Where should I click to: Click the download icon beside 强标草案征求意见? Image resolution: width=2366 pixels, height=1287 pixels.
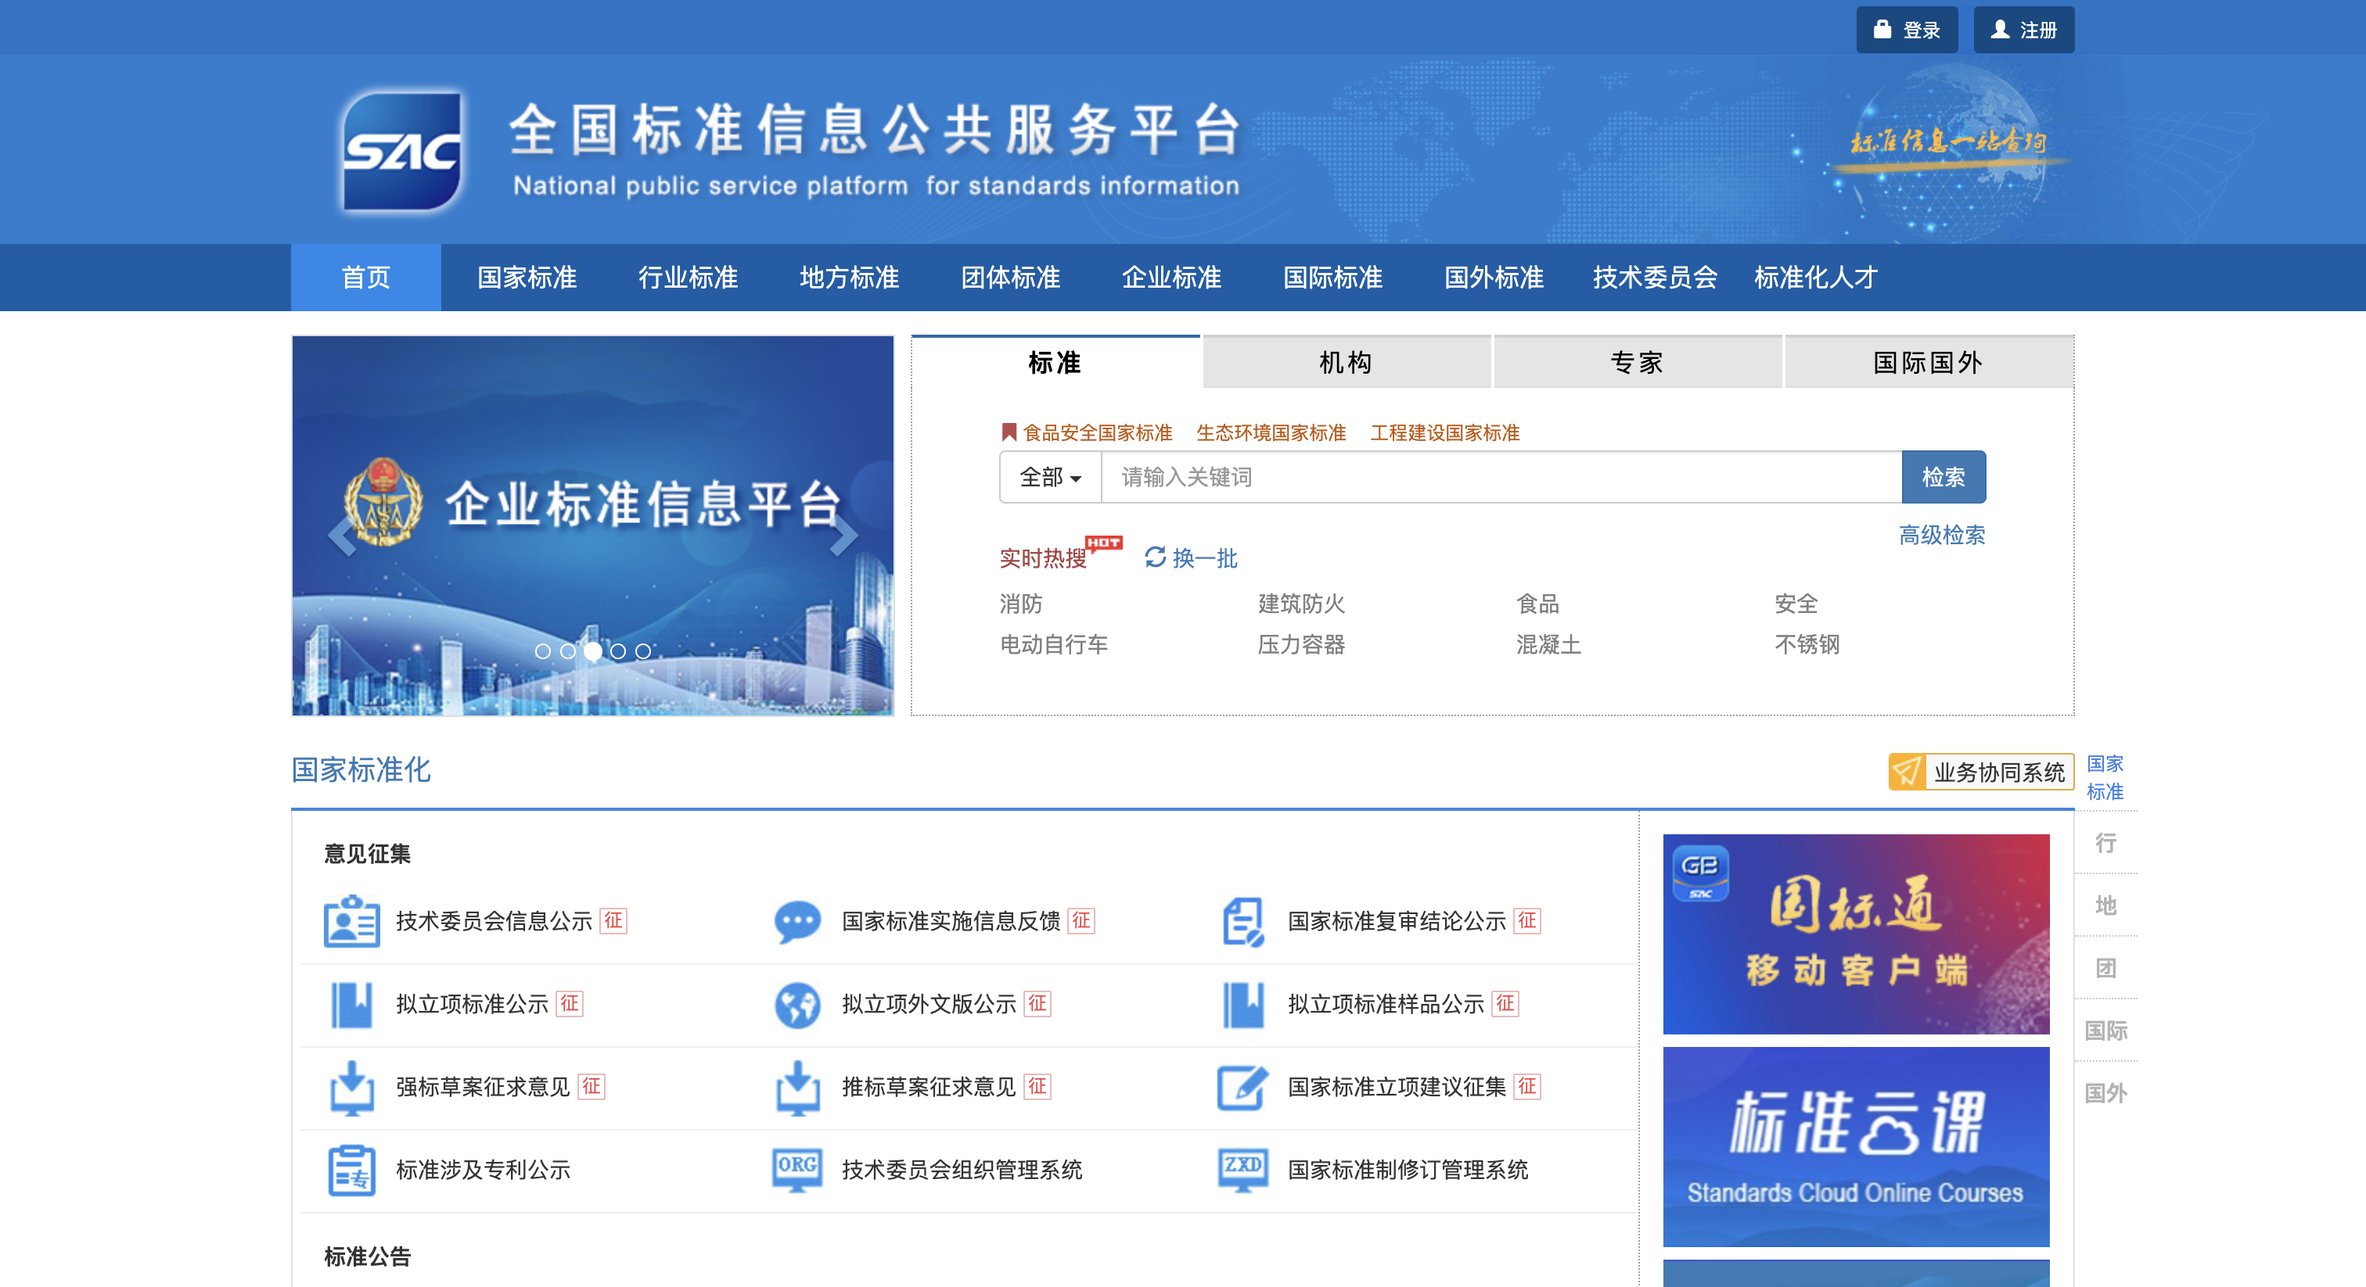351,1087
